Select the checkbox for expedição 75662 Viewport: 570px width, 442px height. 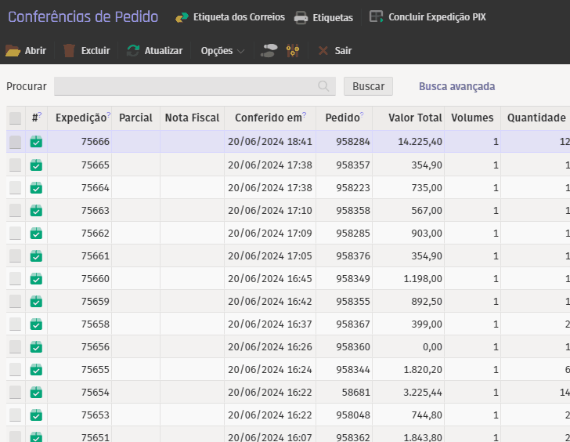pos(16,234)
